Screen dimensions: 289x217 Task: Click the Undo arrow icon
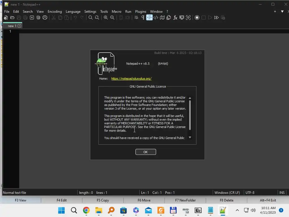tap(75, 18)
